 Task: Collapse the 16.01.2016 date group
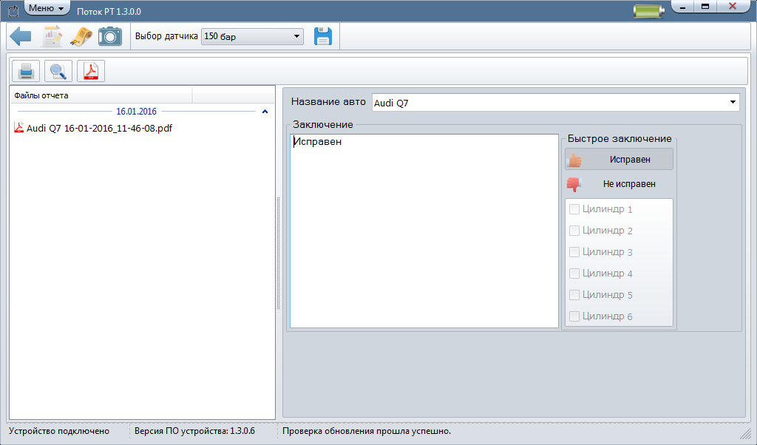[265, 112]
